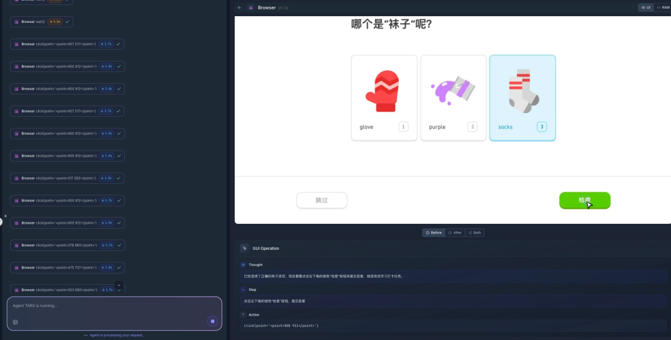The height and width of the screenshot is (340, 671).
Task: Focus the 'Agent TARS is running...' message input
Action: coord(114,313)
